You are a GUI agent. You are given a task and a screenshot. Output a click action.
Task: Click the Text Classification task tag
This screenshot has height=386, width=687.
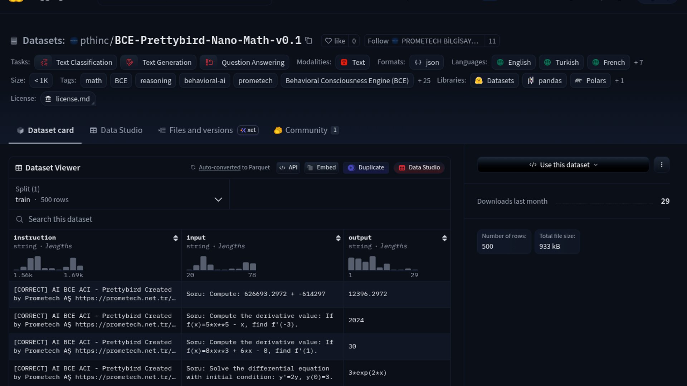click(76, 62)
